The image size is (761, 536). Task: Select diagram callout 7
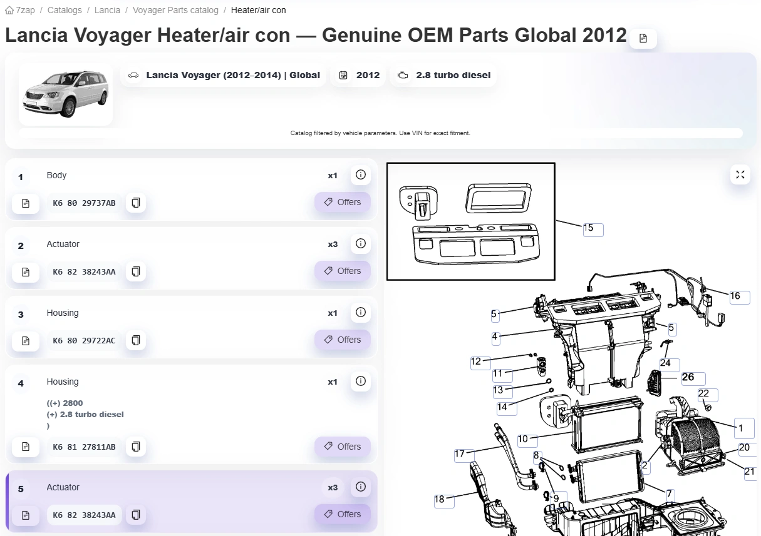point(670,495)
